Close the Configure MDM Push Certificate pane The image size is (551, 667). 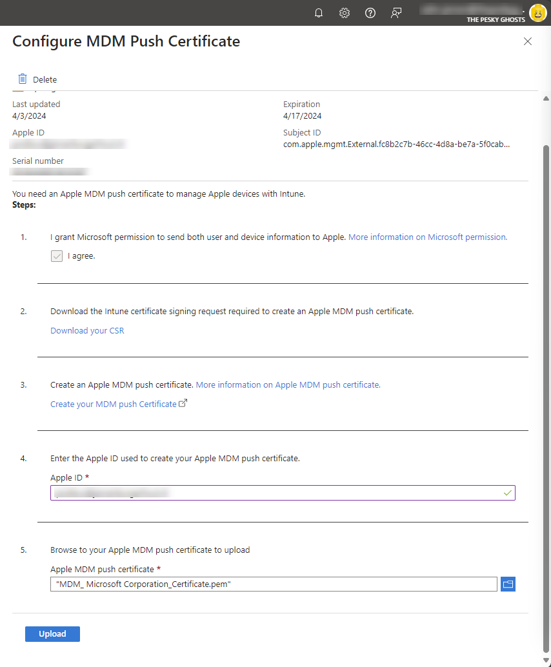(x=528, y=41)
